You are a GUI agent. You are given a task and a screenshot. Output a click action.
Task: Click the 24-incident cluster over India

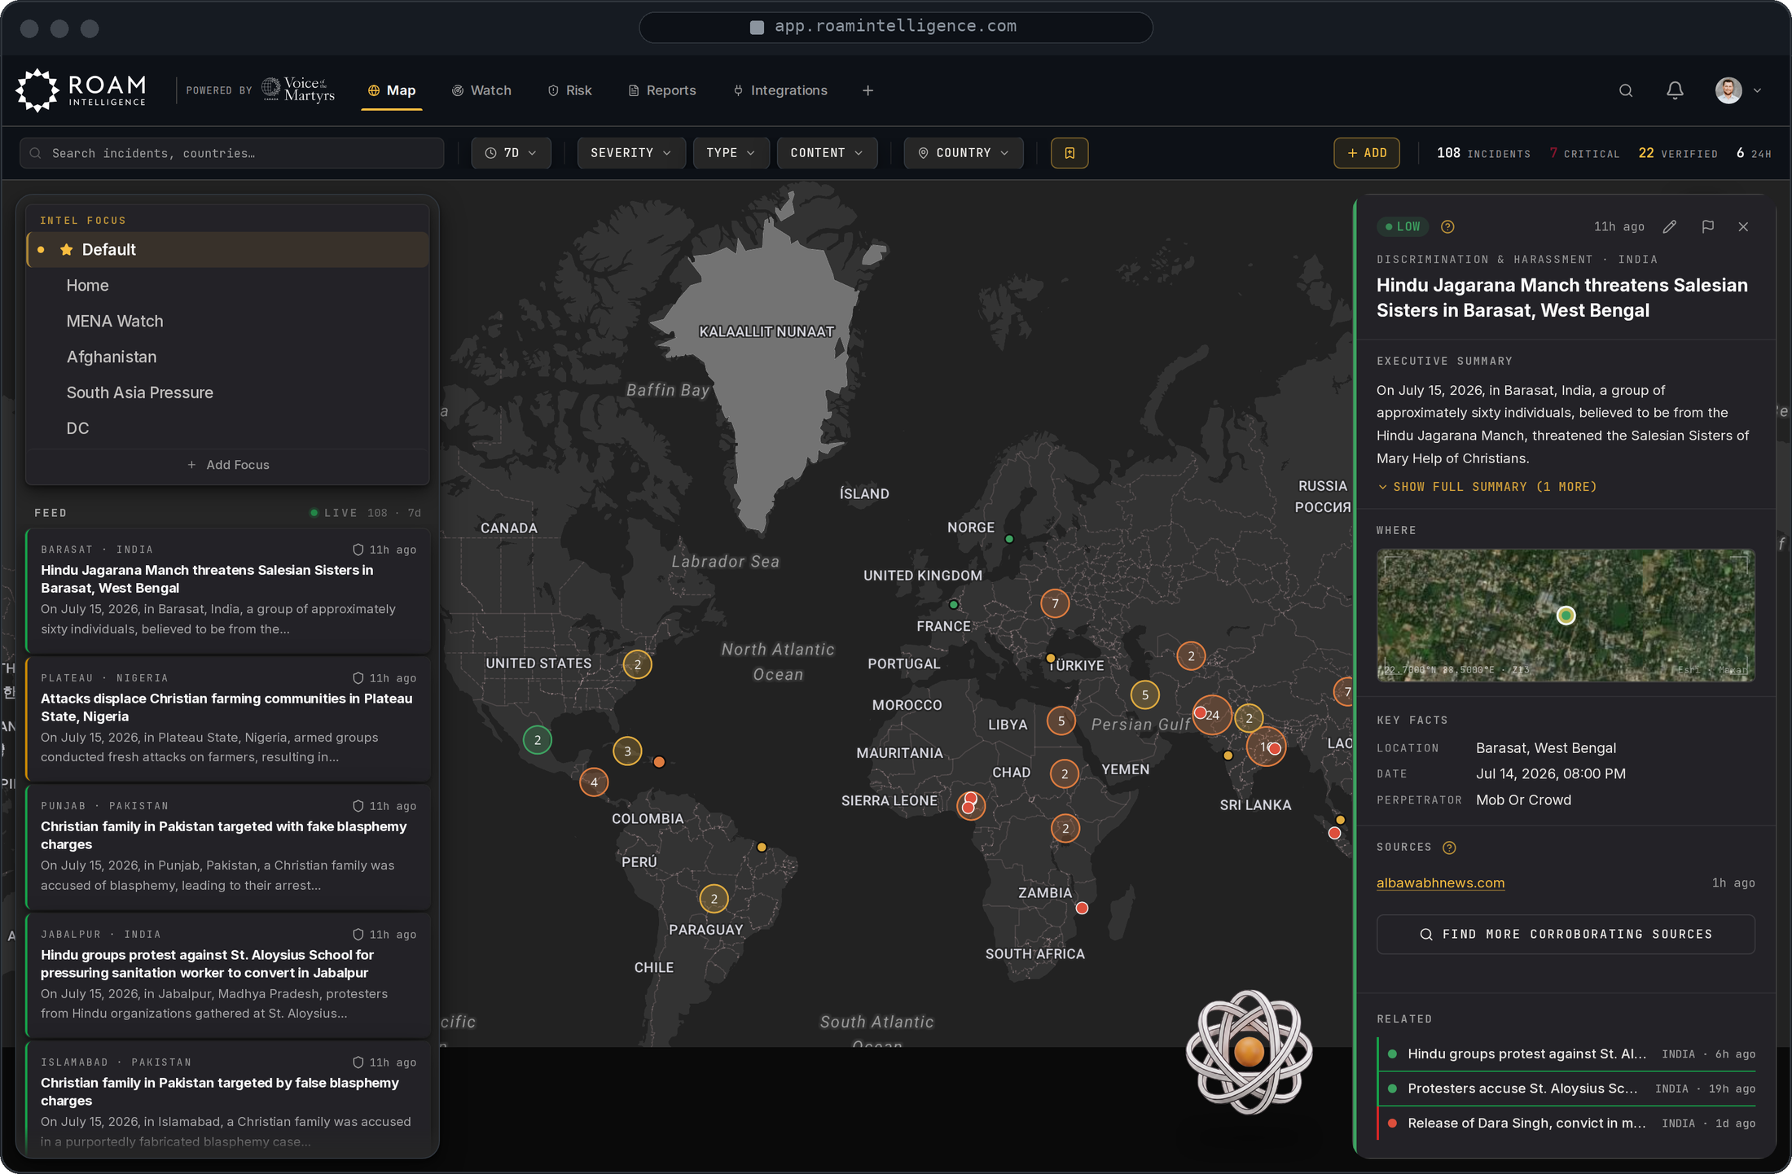coord(1212,716)
